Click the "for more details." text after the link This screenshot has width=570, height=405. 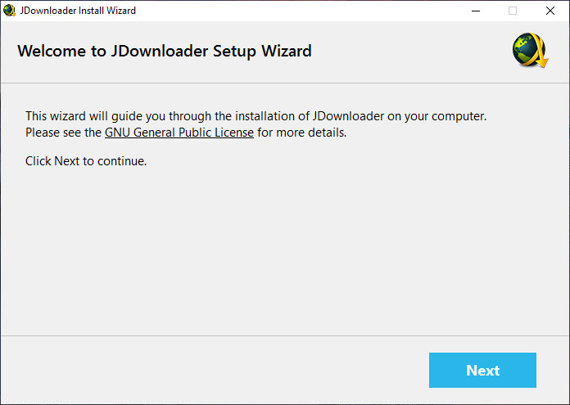301,132
